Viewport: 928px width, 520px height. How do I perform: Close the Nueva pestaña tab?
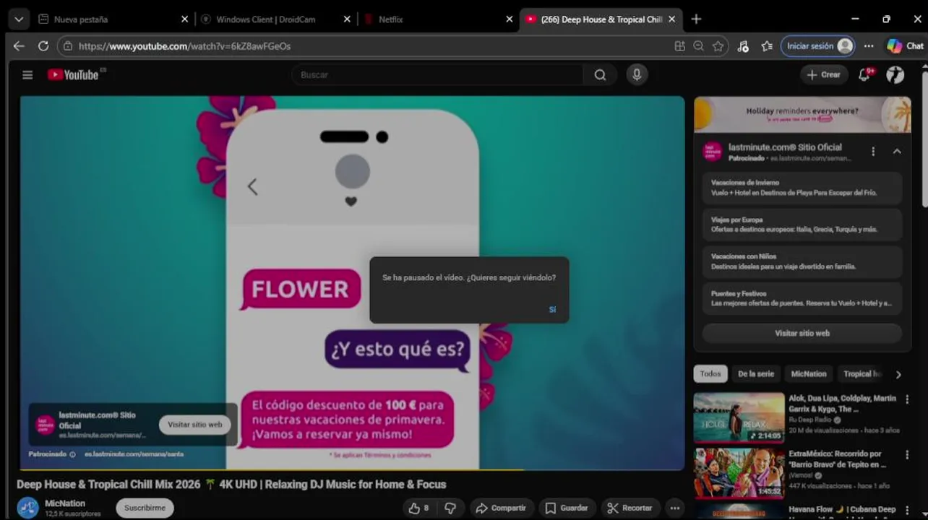[184, 19]
